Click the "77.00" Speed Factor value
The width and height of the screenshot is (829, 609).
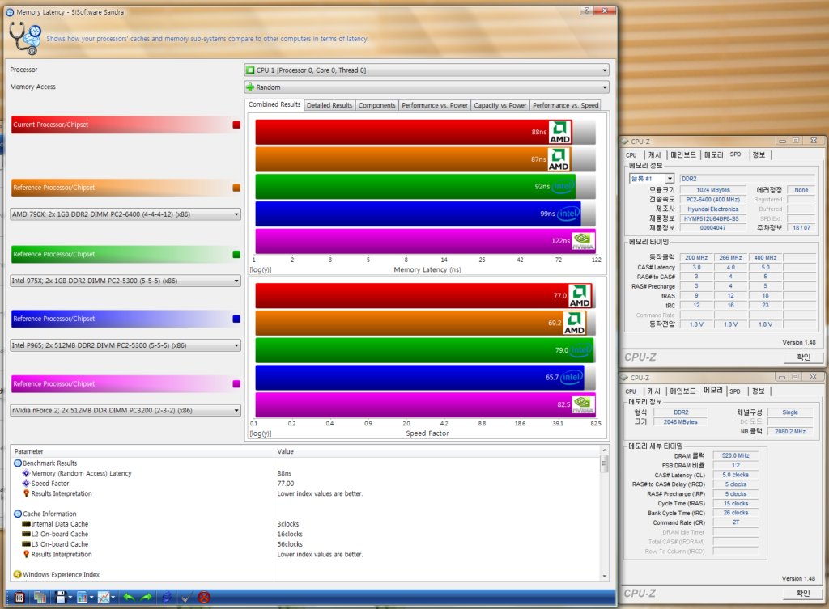coord(286,484)
